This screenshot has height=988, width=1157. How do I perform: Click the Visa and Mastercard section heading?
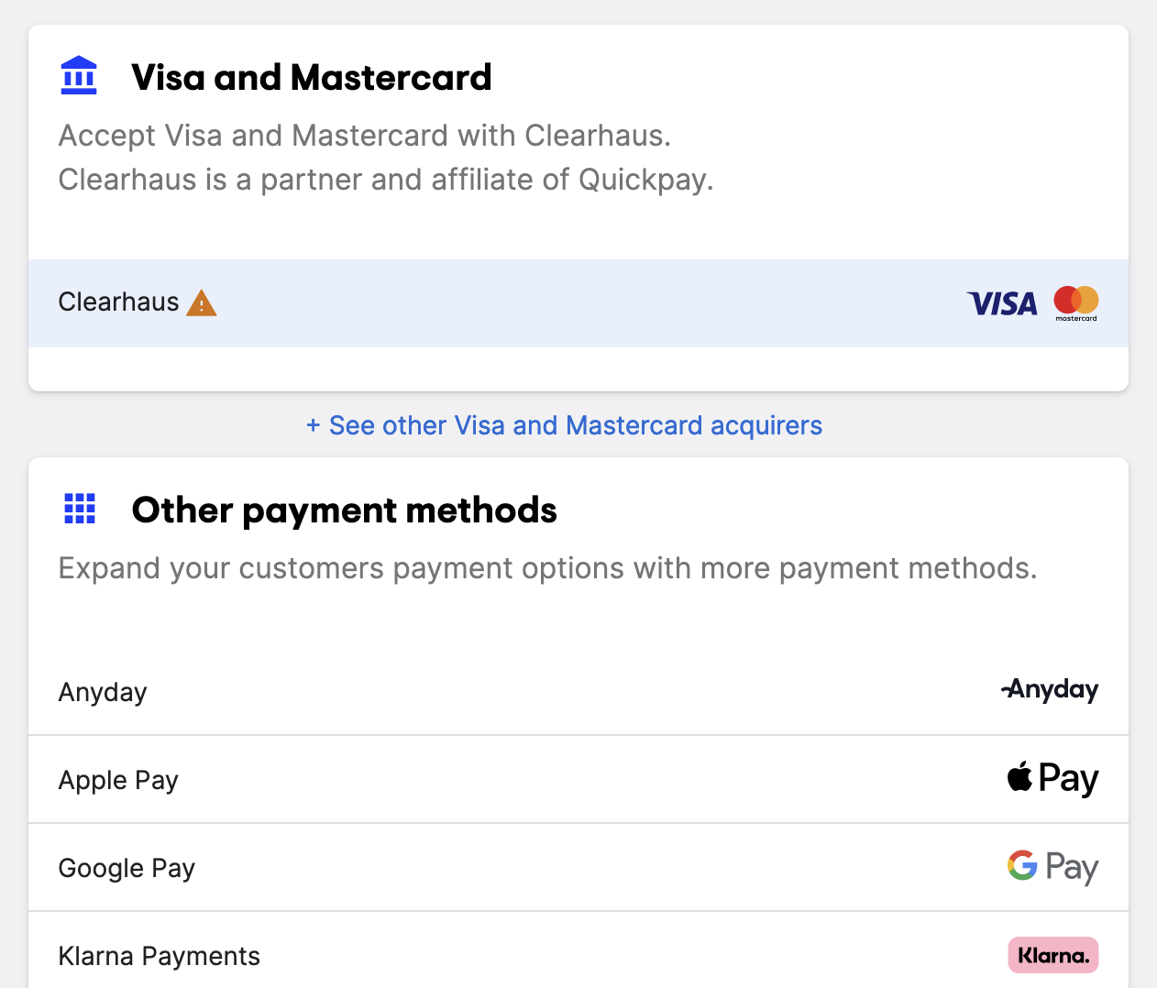point(313,77)
